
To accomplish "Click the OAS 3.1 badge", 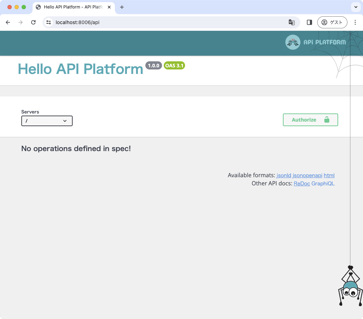I will pos(174,66).
